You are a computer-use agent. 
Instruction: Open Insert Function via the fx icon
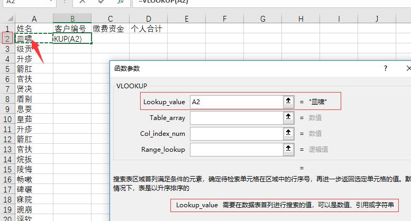pos(120,2)
